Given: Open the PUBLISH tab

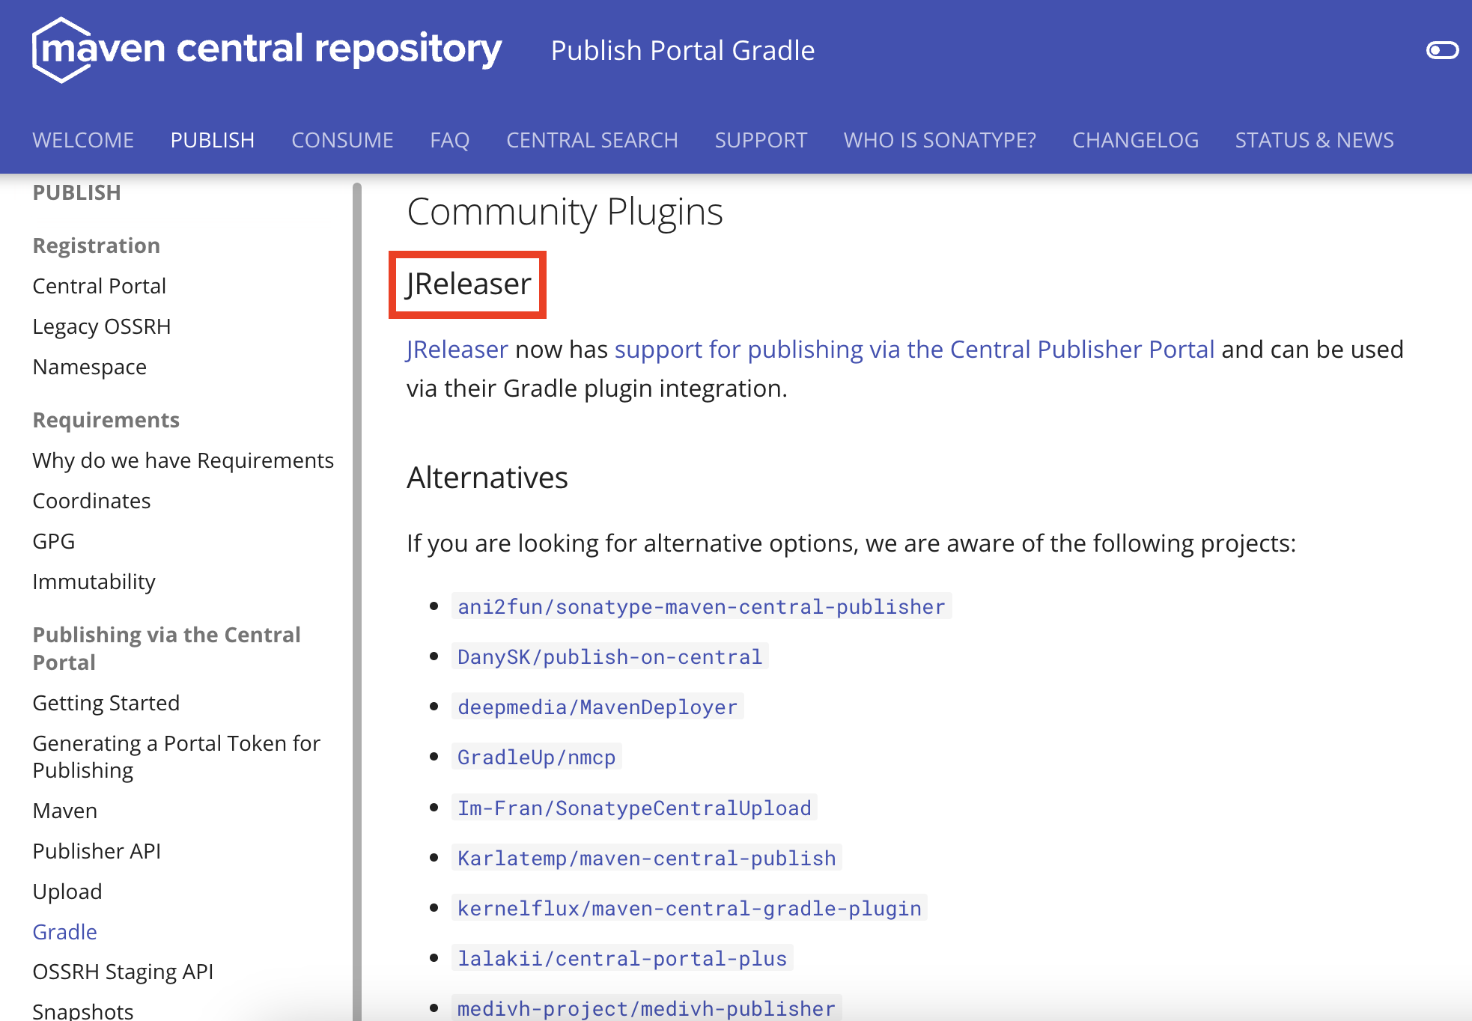Looking at the screenshot, I should pos(213,140).
